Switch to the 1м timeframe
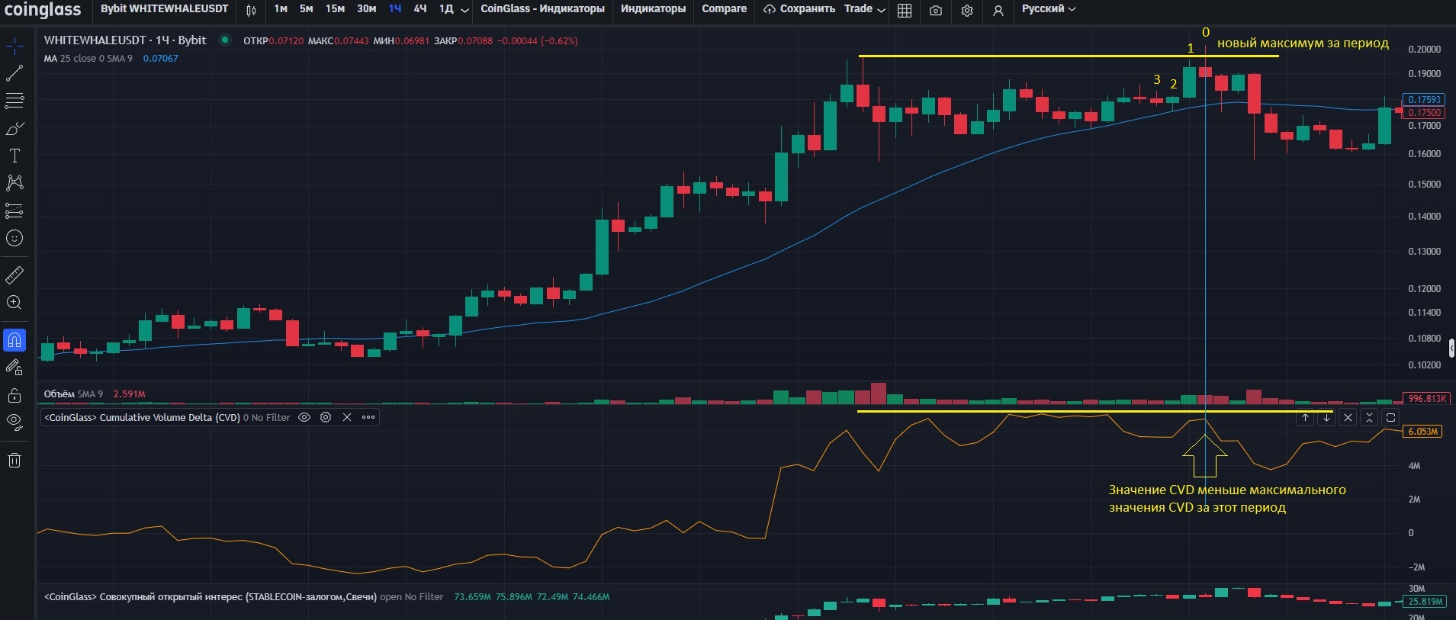The image size is (1456, 620). pos(281,9)
